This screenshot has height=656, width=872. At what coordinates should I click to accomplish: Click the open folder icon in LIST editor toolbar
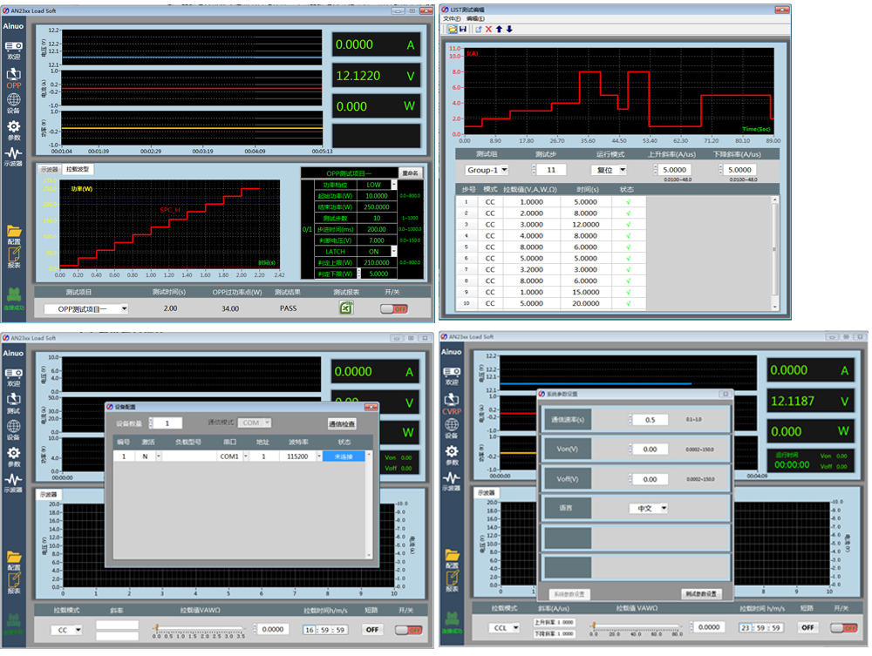pyautogui.click(x=452, y=29)
